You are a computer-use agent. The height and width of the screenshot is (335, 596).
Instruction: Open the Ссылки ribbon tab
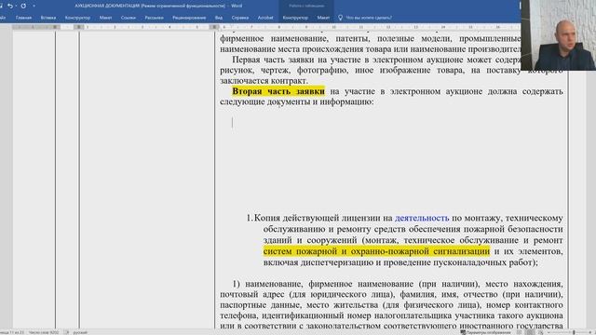click(129, 18)
